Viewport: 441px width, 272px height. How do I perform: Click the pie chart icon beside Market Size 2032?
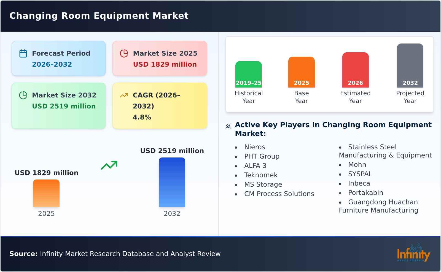click(x=23, y=96)
